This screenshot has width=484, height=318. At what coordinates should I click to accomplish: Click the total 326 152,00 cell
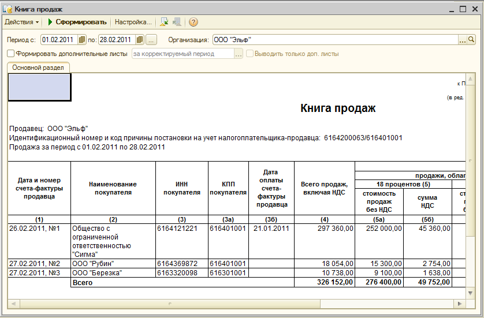[x=325, y=282]
